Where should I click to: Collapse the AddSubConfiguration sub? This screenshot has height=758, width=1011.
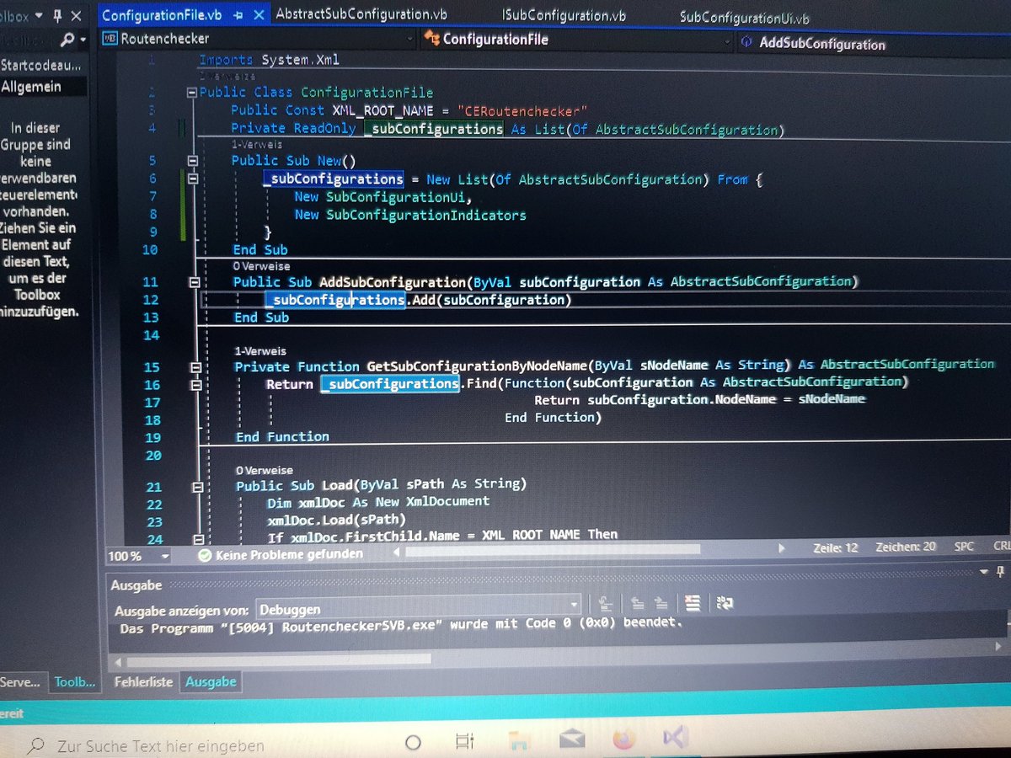coord(193,282)
